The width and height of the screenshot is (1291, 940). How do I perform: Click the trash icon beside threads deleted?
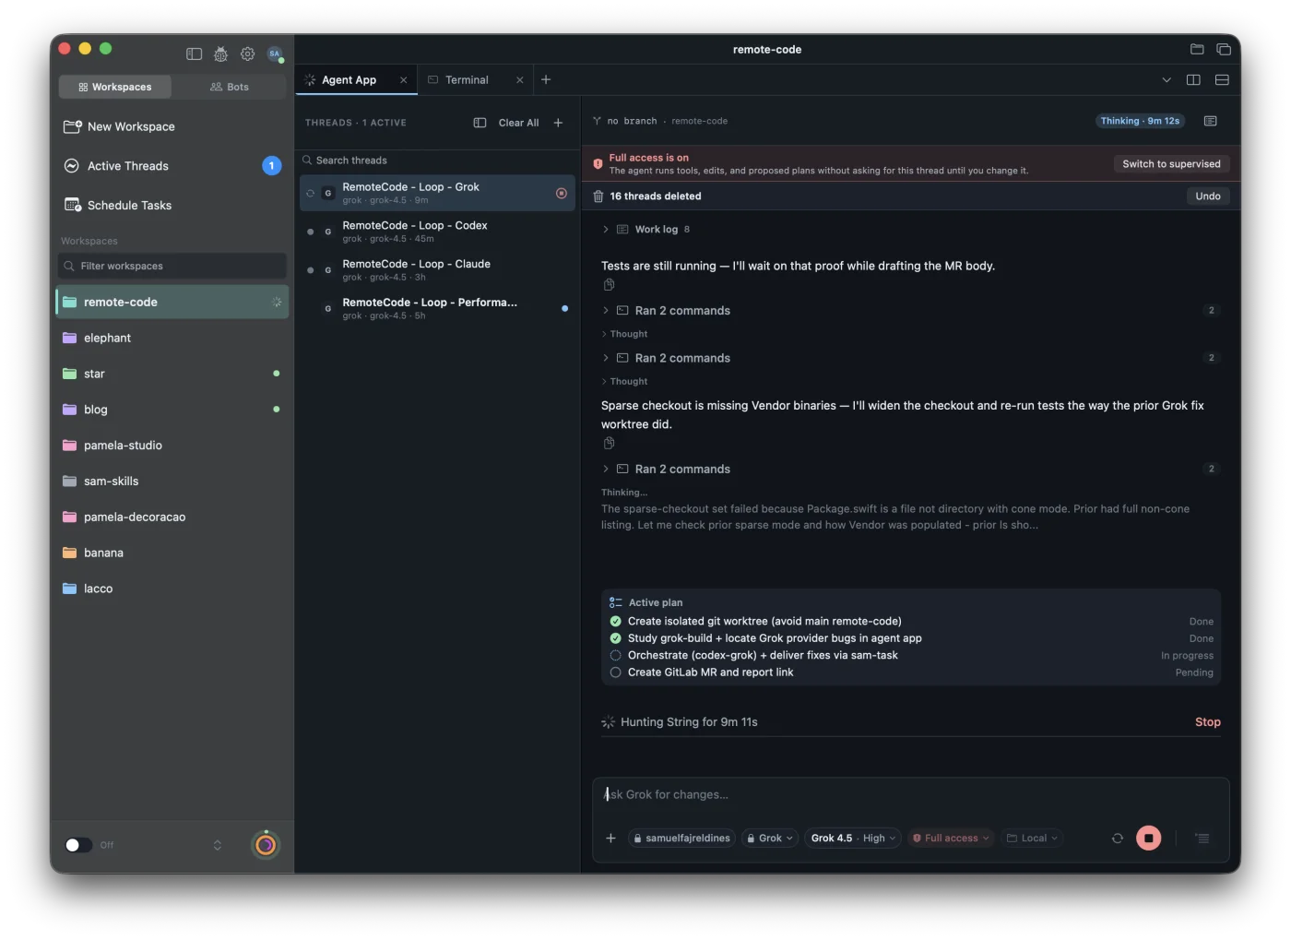tap(598, 196)
